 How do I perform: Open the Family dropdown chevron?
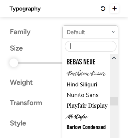coord(113,32)
